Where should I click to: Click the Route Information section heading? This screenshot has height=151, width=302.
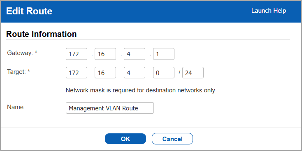tap(42, 34)
